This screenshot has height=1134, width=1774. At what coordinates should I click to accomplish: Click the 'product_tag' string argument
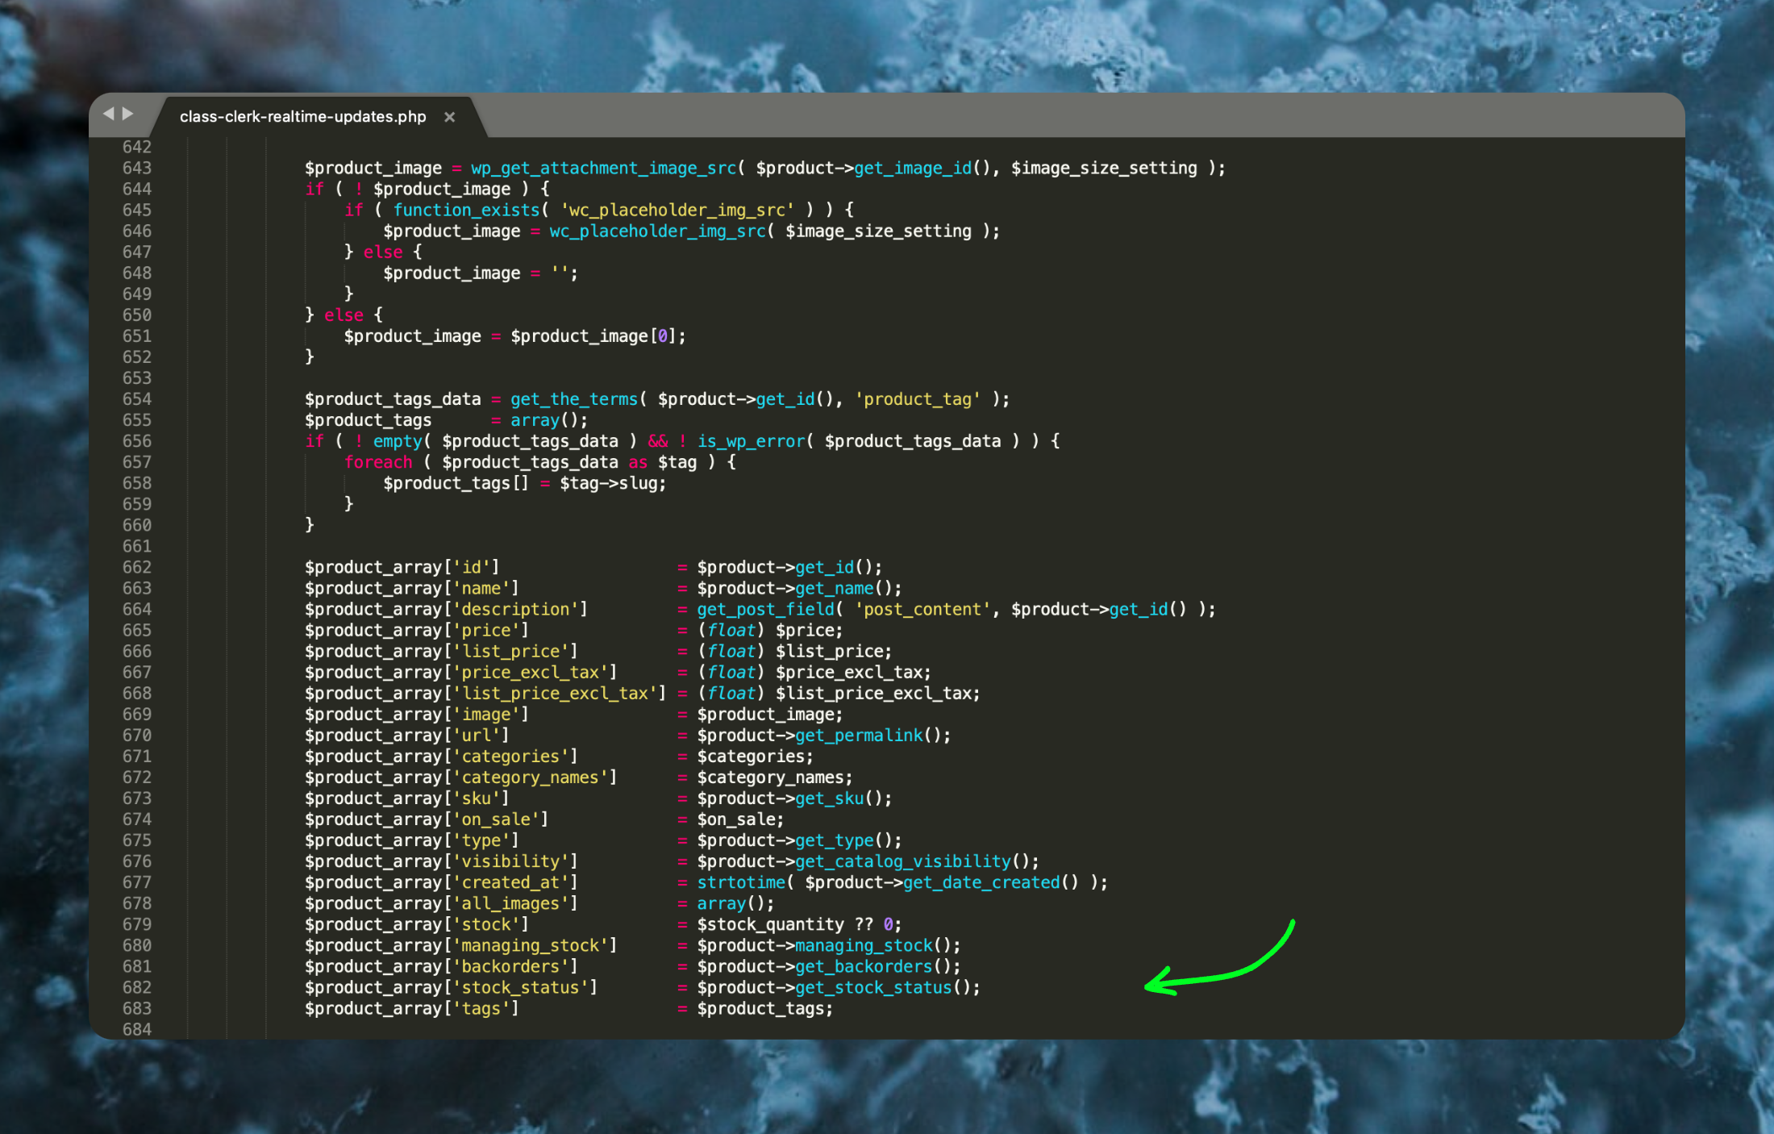point(917,399)
